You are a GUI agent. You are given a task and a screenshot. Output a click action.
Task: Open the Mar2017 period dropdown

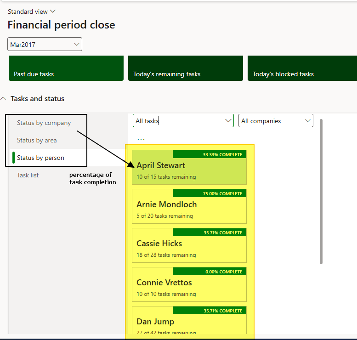[45, 45]
